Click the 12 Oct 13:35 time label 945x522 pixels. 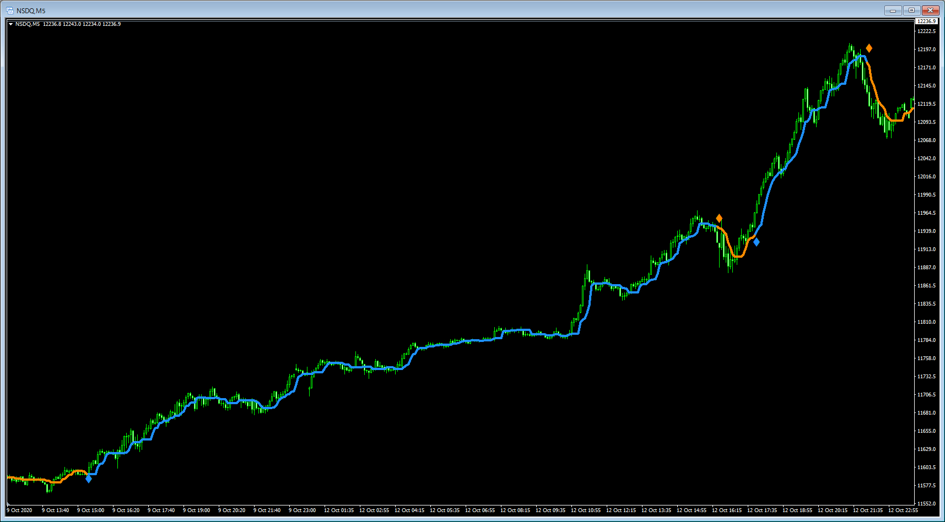[656, 510]
